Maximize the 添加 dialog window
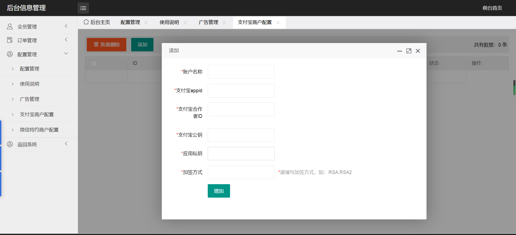 pos(409,51)
